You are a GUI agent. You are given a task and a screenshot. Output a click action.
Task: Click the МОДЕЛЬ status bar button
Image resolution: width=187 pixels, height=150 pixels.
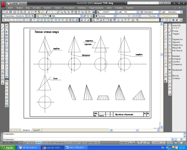[124, 143]
